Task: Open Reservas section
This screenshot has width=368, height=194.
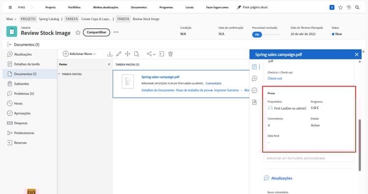Action: (20, 143)
